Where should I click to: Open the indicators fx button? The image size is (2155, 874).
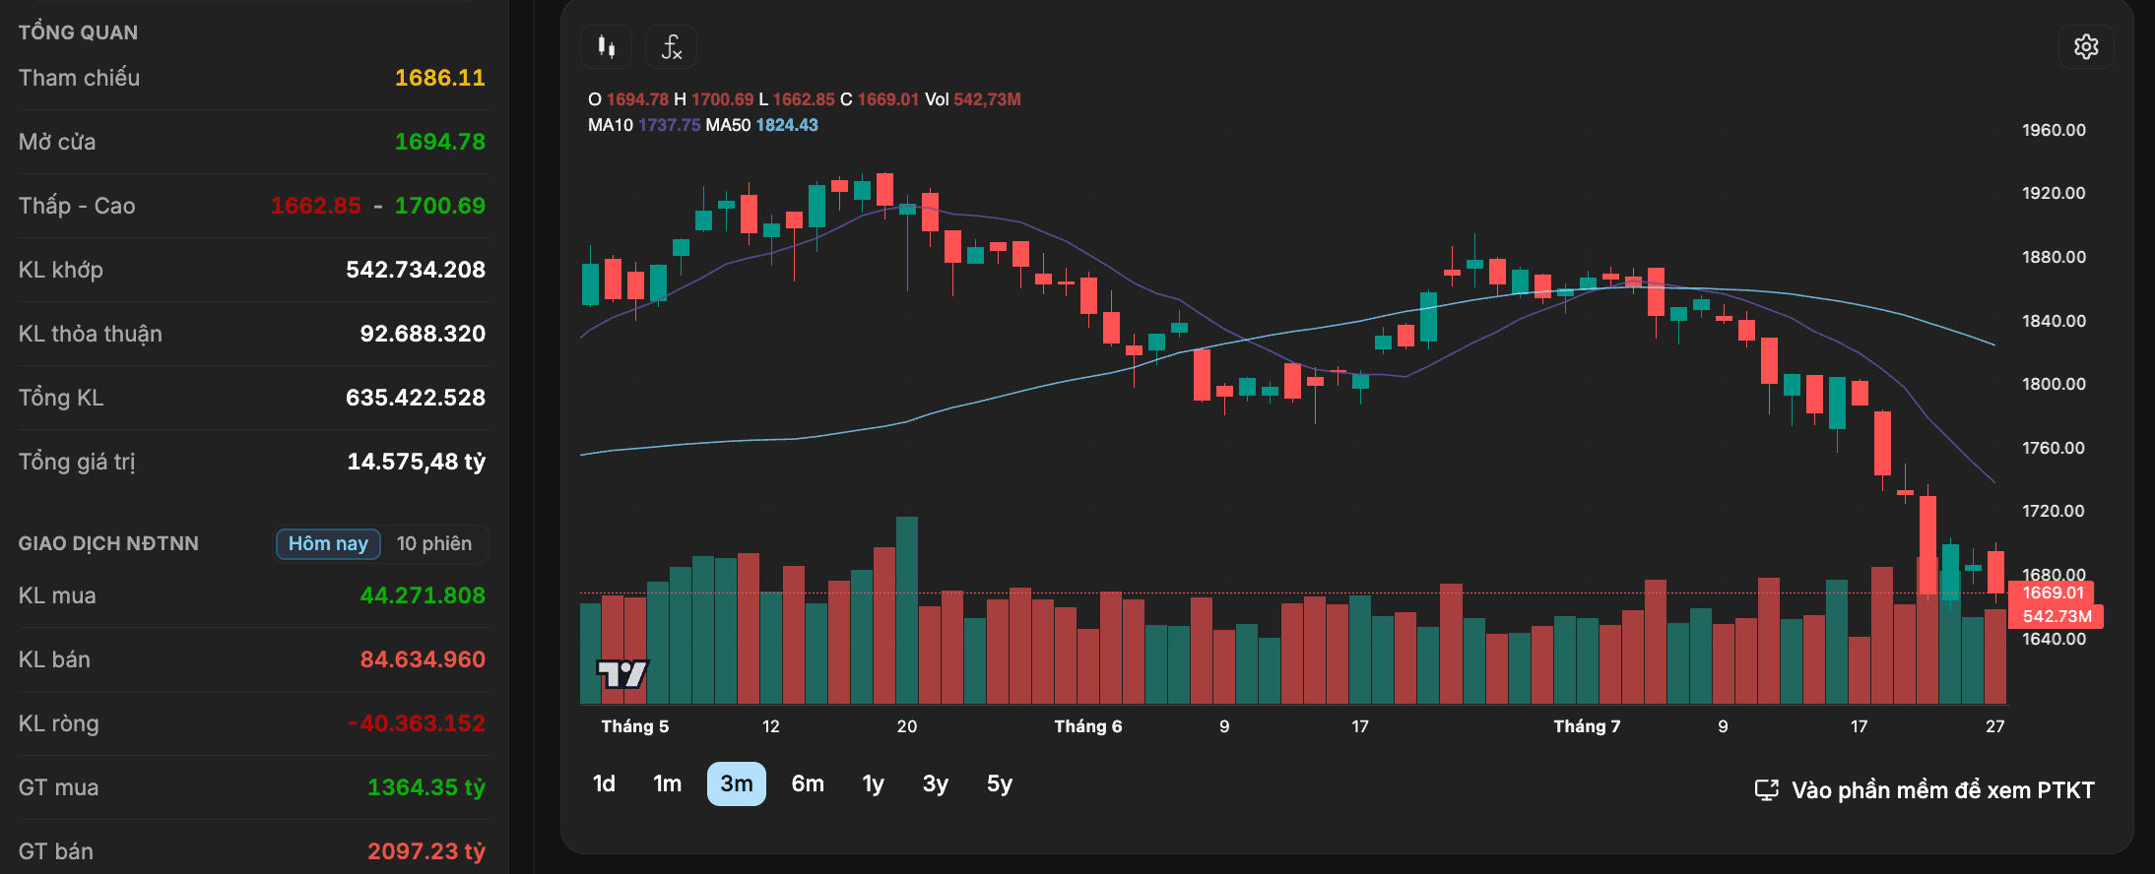pos(671,46)
